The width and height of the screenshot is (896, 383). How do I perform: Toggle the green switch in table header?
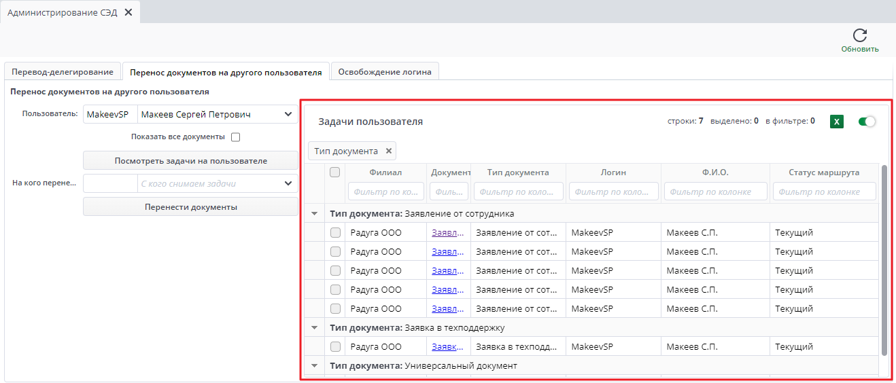pyautogui.click(x=867, y=122)
